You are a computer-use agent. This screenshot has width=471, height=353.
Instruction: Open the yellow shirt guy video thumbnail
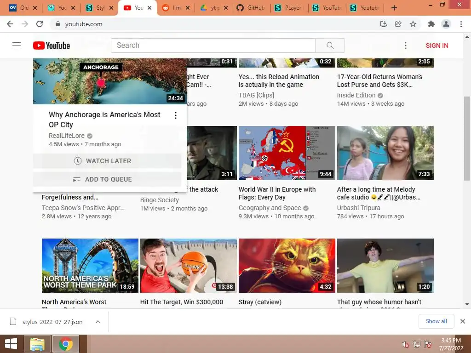tap(385, 265)
